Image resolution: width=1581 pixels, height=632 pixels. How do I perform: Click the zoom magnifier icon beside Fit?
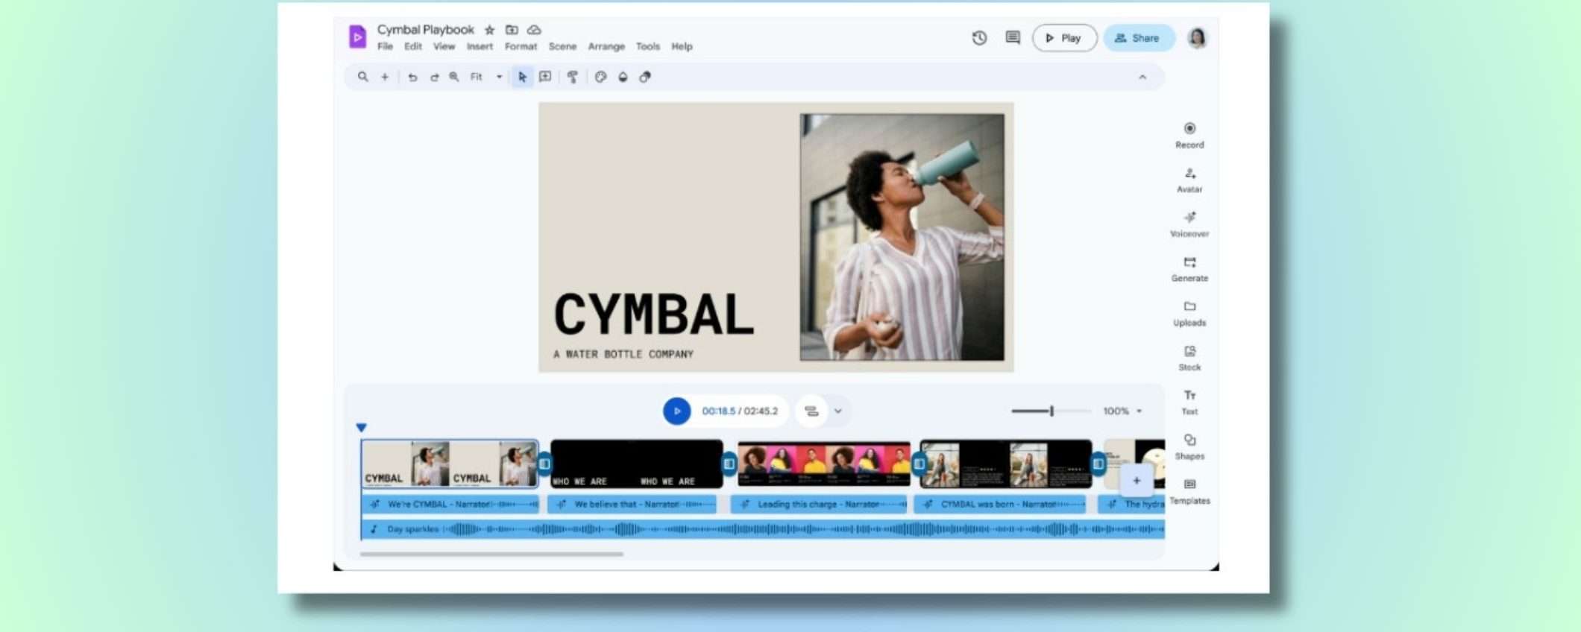[x=454, y=77]
